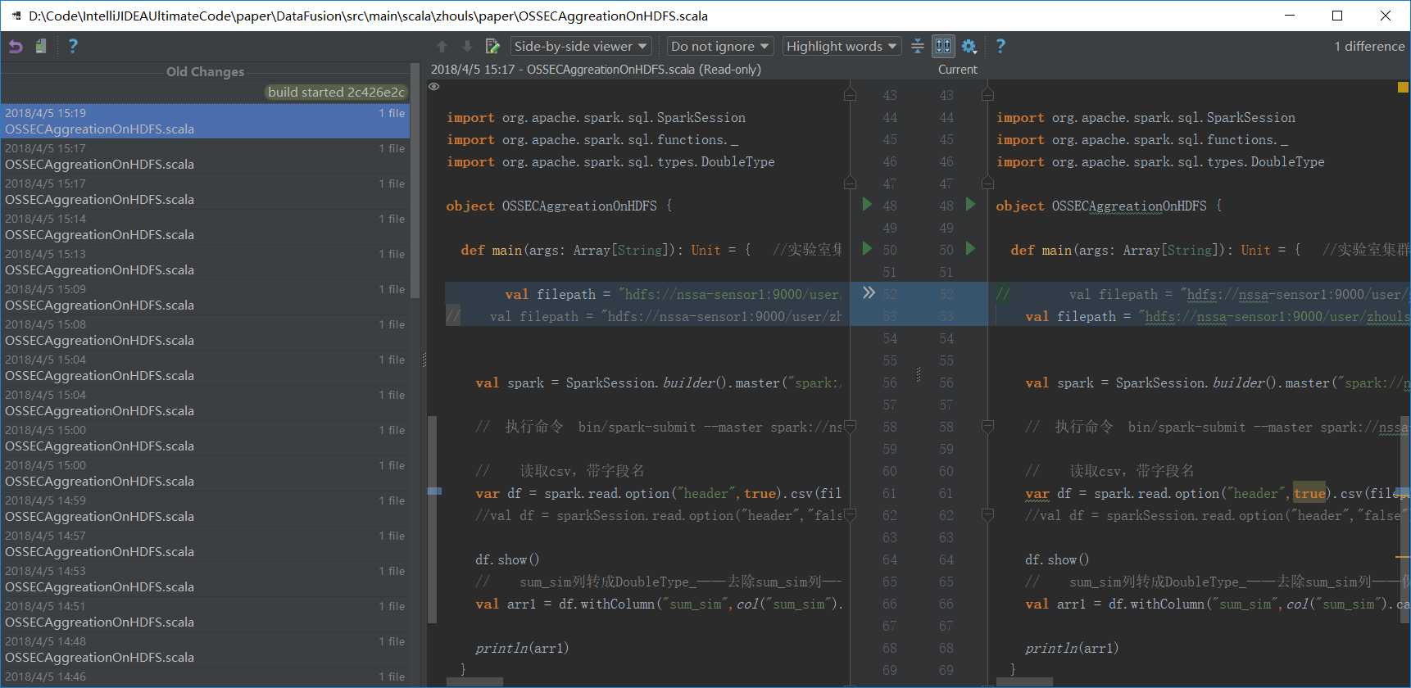Screen dimensions: 1411x688
Task: Click run icon beside right line 50
Action: tap(971, 248)
